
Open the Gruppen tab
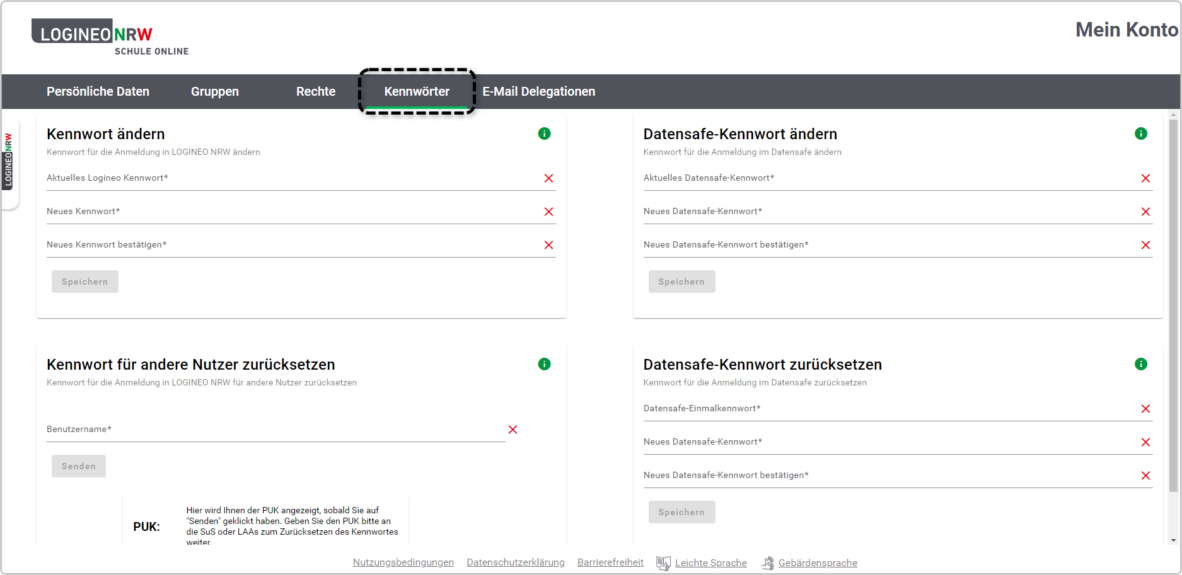pyautogui.click(x=215, y=91)
